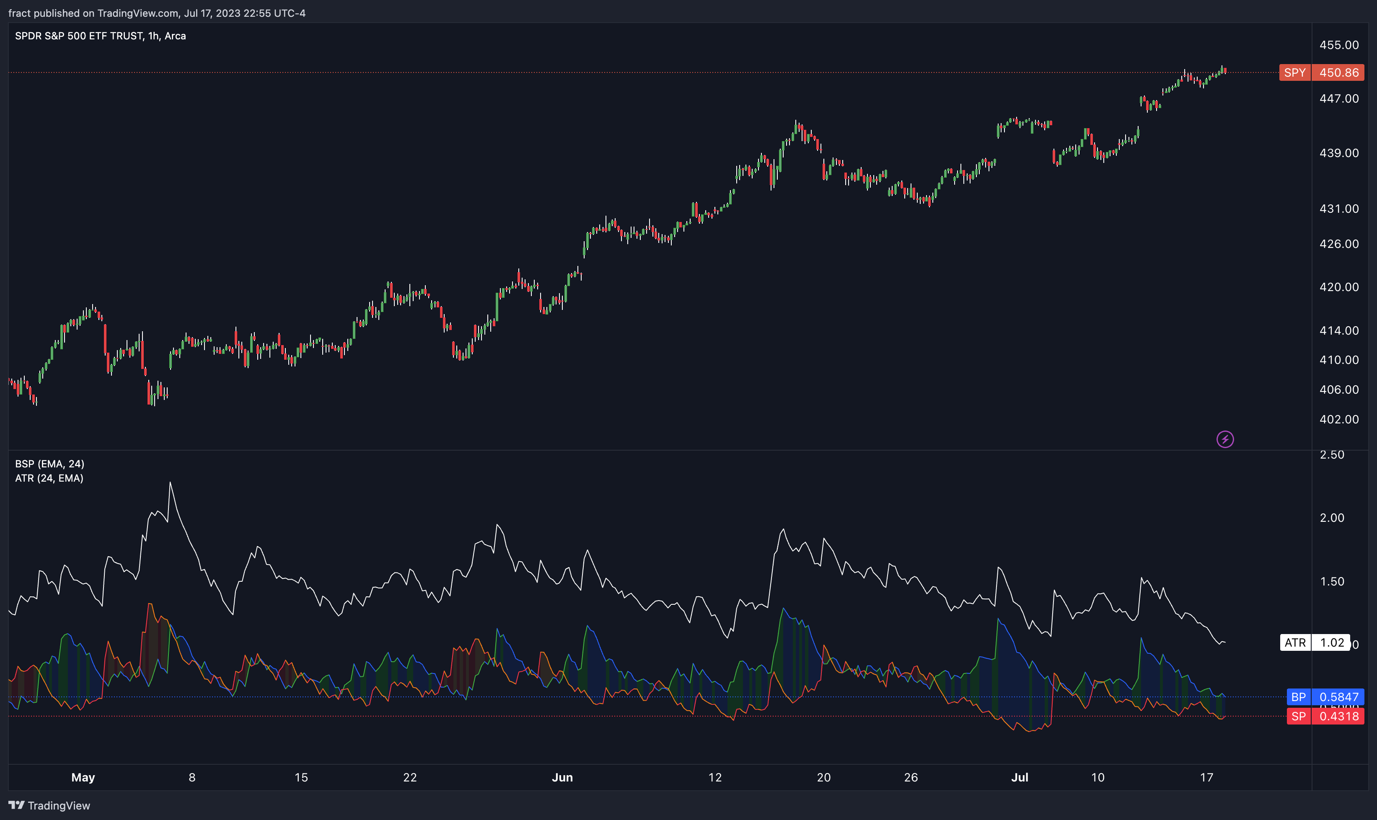The height and width of the screenshot is (820, 1377).
Task: Click the 426.00 price axis label
Action: click(x=1339, y=244)
